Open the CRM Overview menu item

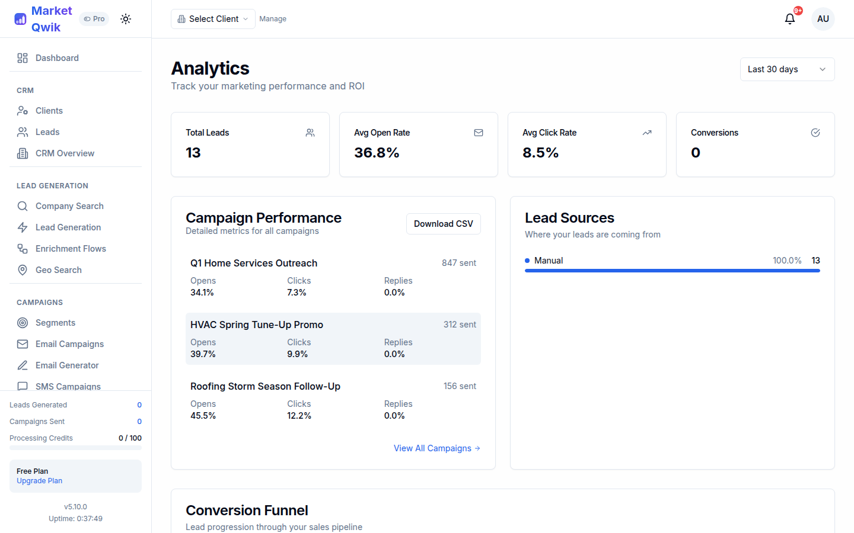[x=64, y=153]
